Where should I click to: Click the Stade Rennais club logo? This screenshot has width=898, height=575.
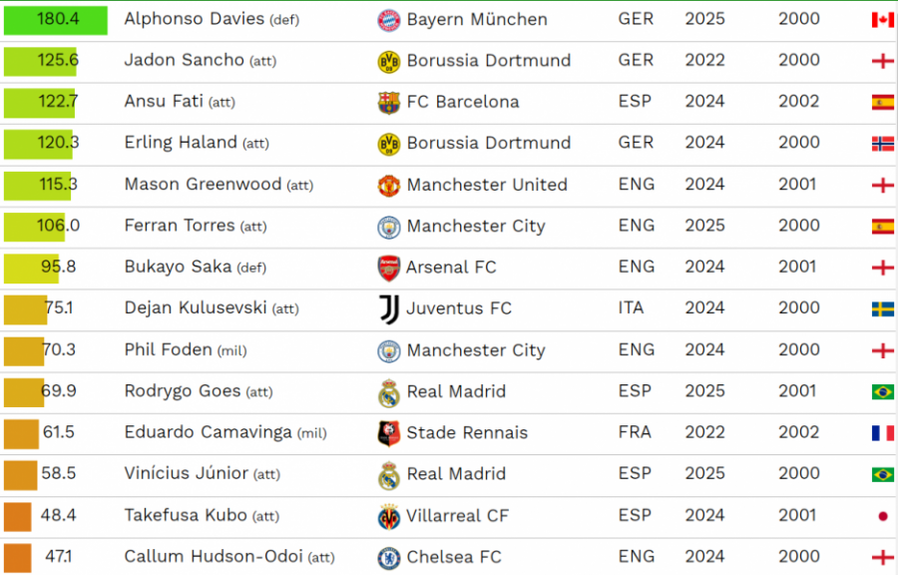pos(389,433)
